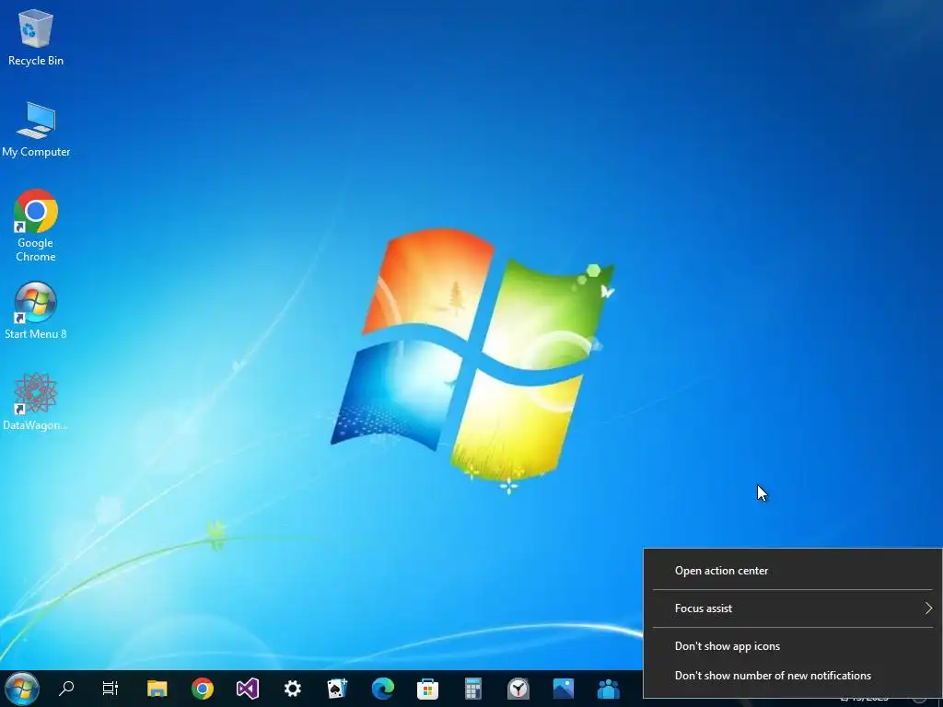Choose Open action center in context menu
Screen dimensions: 943x707
tap(793, 571)
